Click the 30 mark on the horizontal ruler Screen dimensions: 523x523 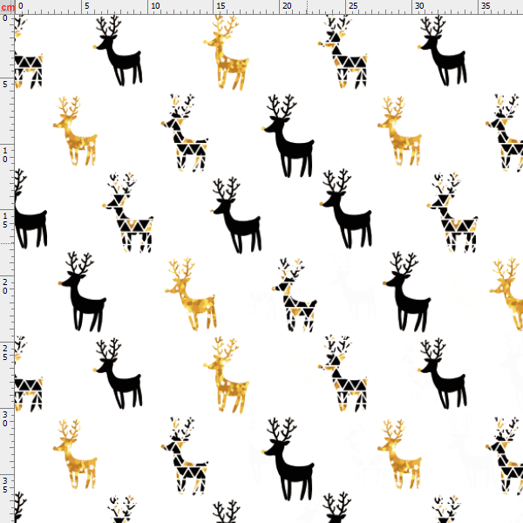pyautogui.click(x=419, y=6)
